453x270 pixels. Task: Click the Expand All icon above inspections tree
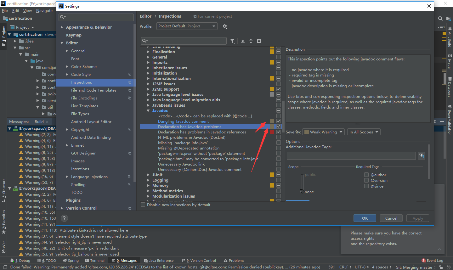tap(243, 41)
